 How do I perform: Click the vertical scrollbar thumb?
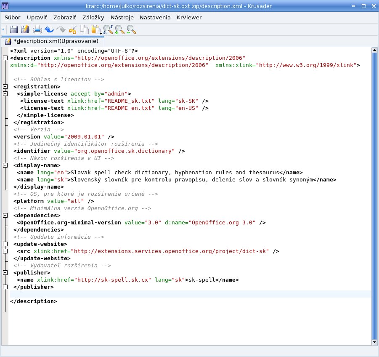[x=374, y=197]
